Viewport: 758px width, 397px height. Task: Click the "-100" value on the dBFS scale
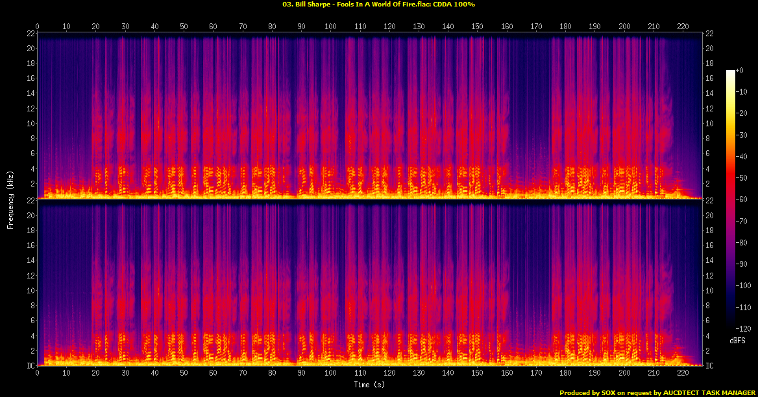tap(744, 286)
